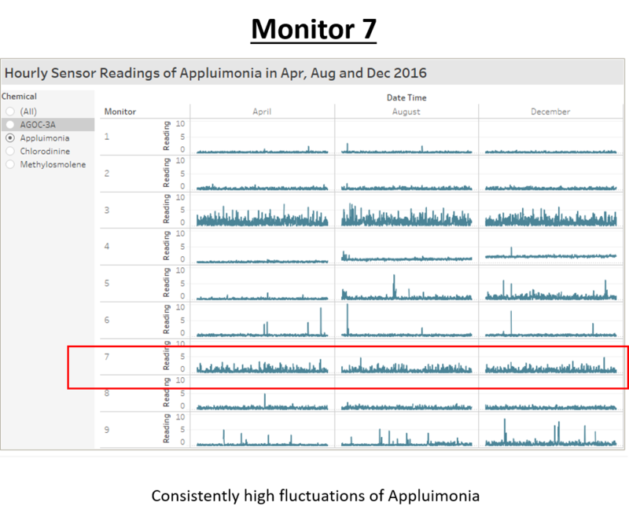Click Monitor 9 December line chart
629x517 pixels.
[551, 430]
